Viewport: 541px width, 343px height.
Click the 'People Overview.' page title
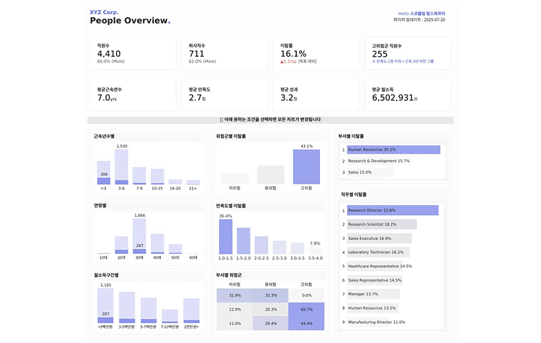pyautogui.click(x=130, y=20)
